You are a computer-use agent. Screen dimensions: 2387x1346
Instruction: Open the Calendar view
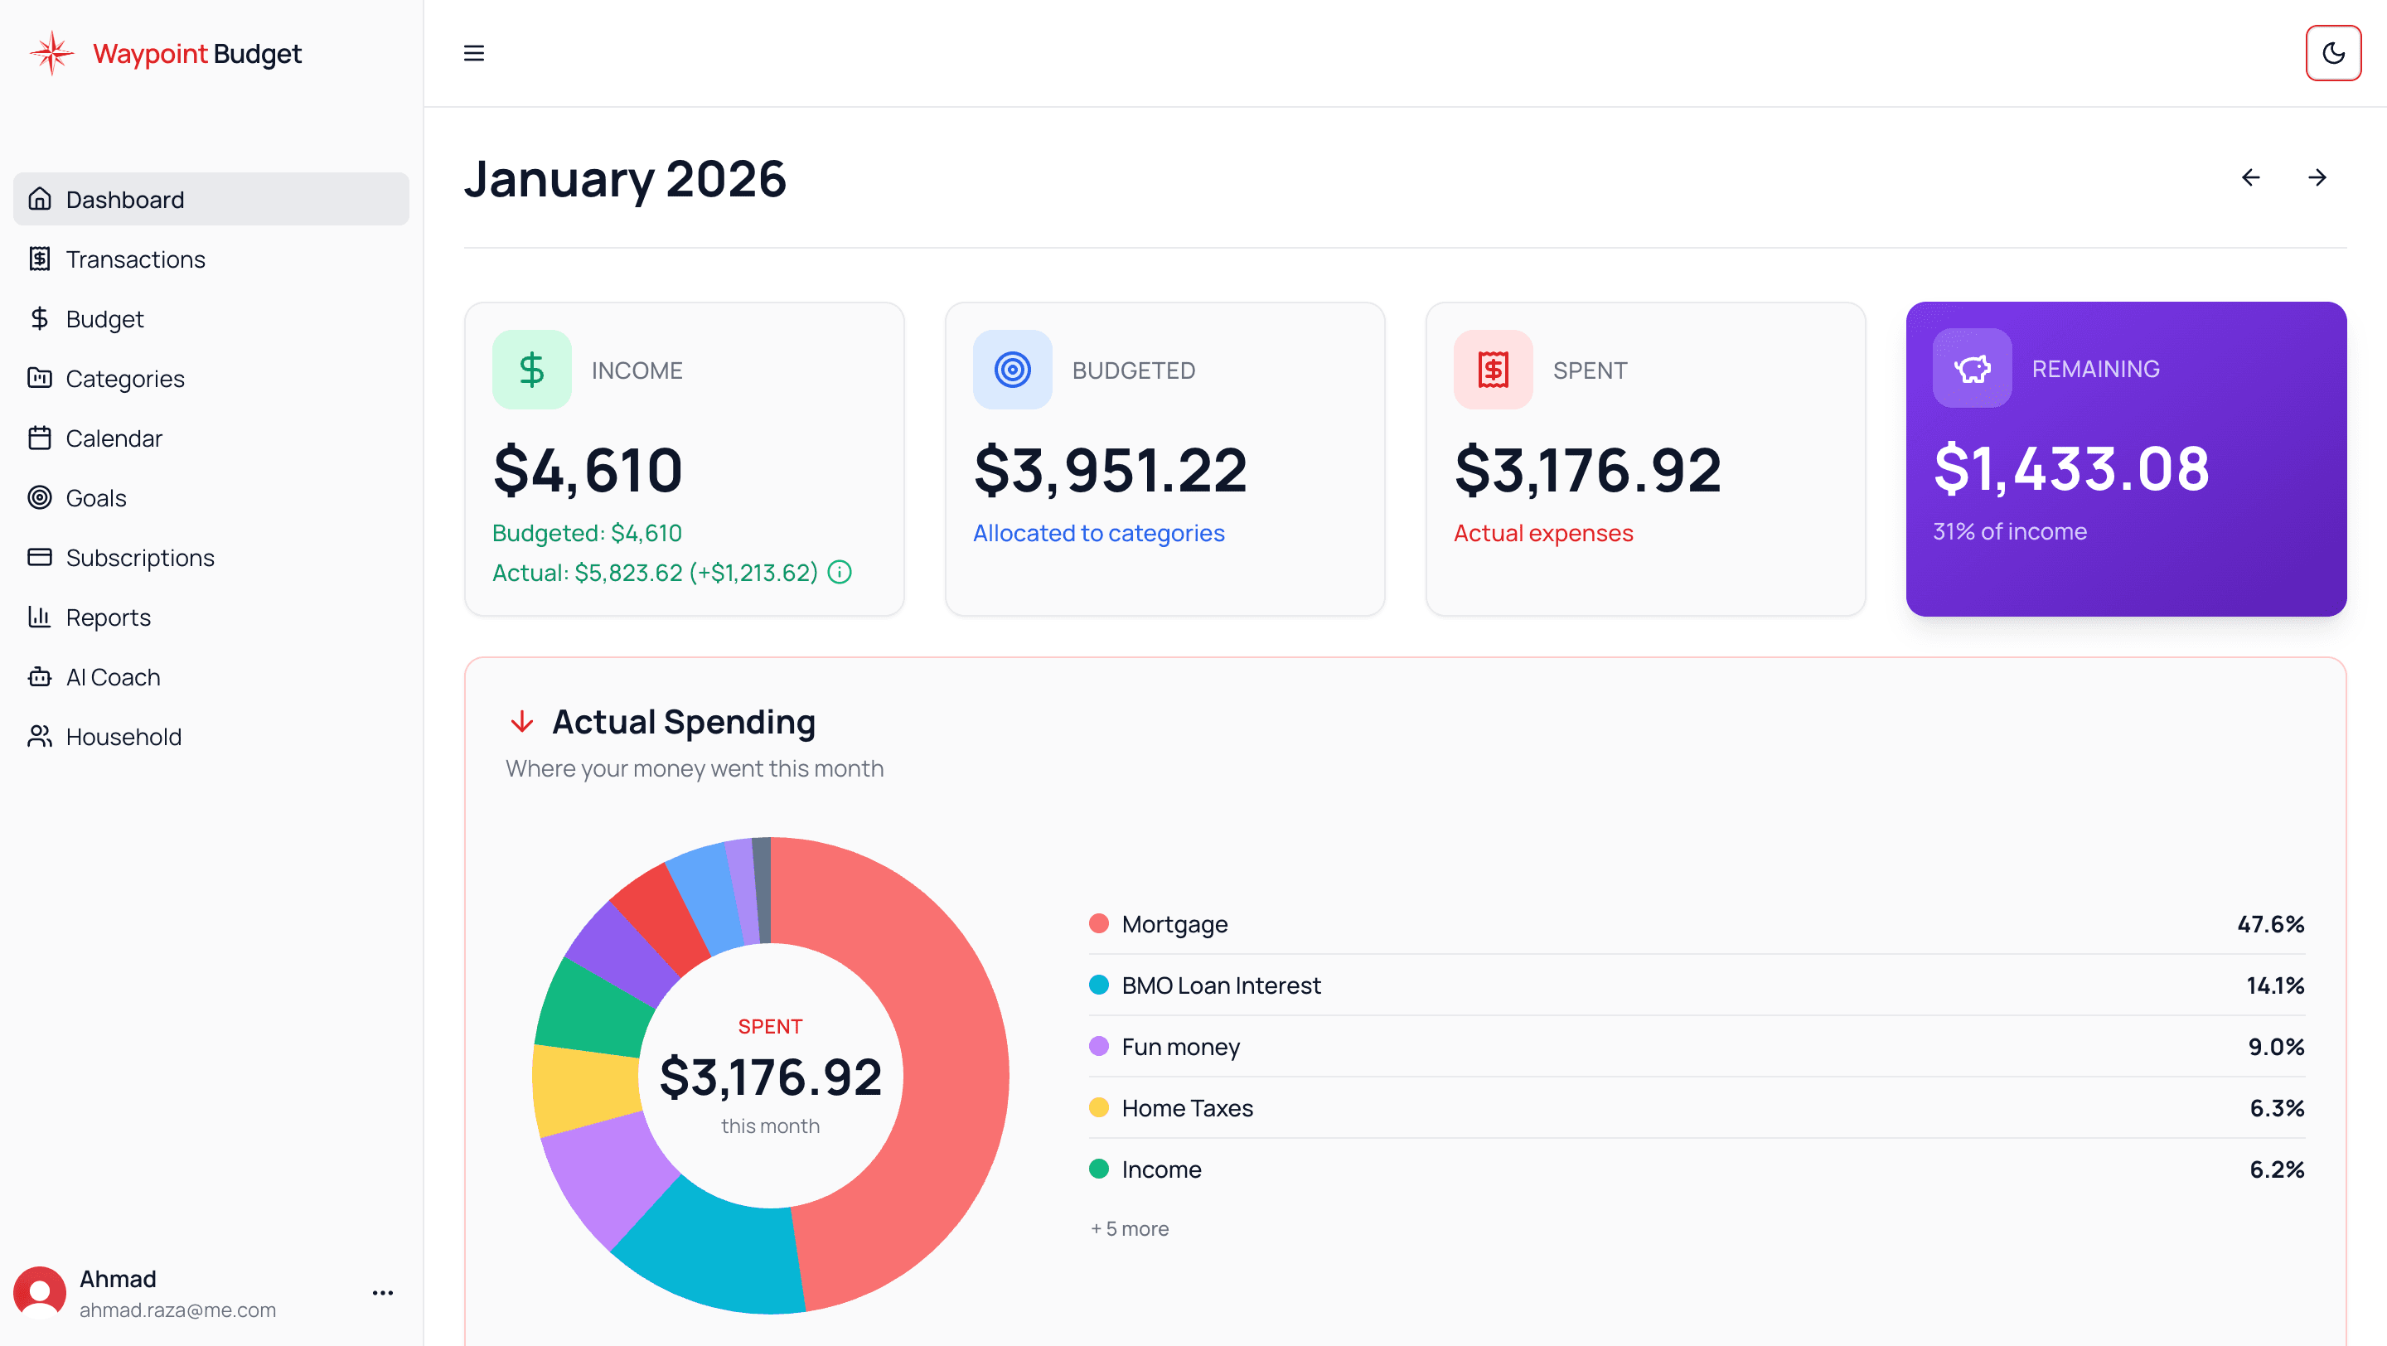[x=113, y=438]
